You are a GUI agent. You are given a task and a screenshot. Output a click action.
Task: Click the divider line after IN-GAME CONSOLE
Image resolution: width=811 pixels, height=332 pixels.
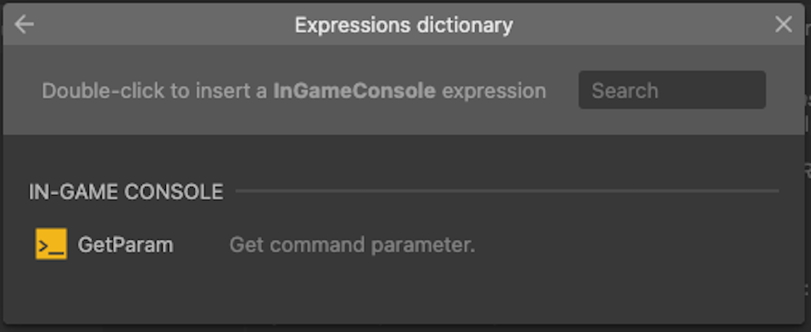pos(506,192)
